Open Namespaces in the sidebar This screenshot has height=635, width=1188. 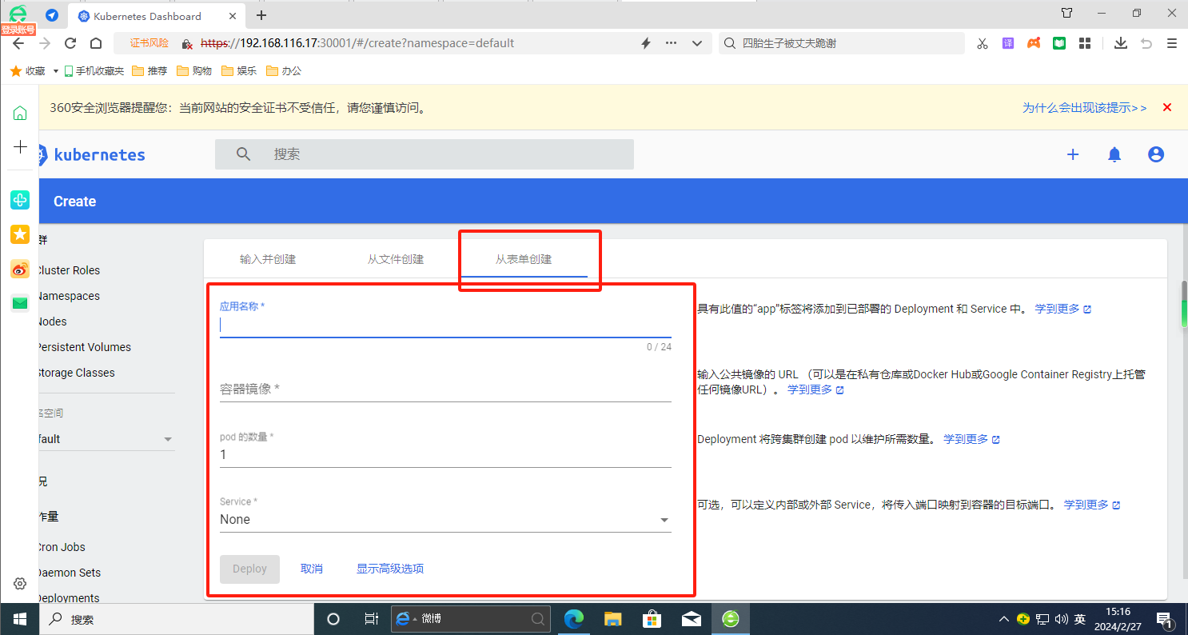(x=69, y=296)
